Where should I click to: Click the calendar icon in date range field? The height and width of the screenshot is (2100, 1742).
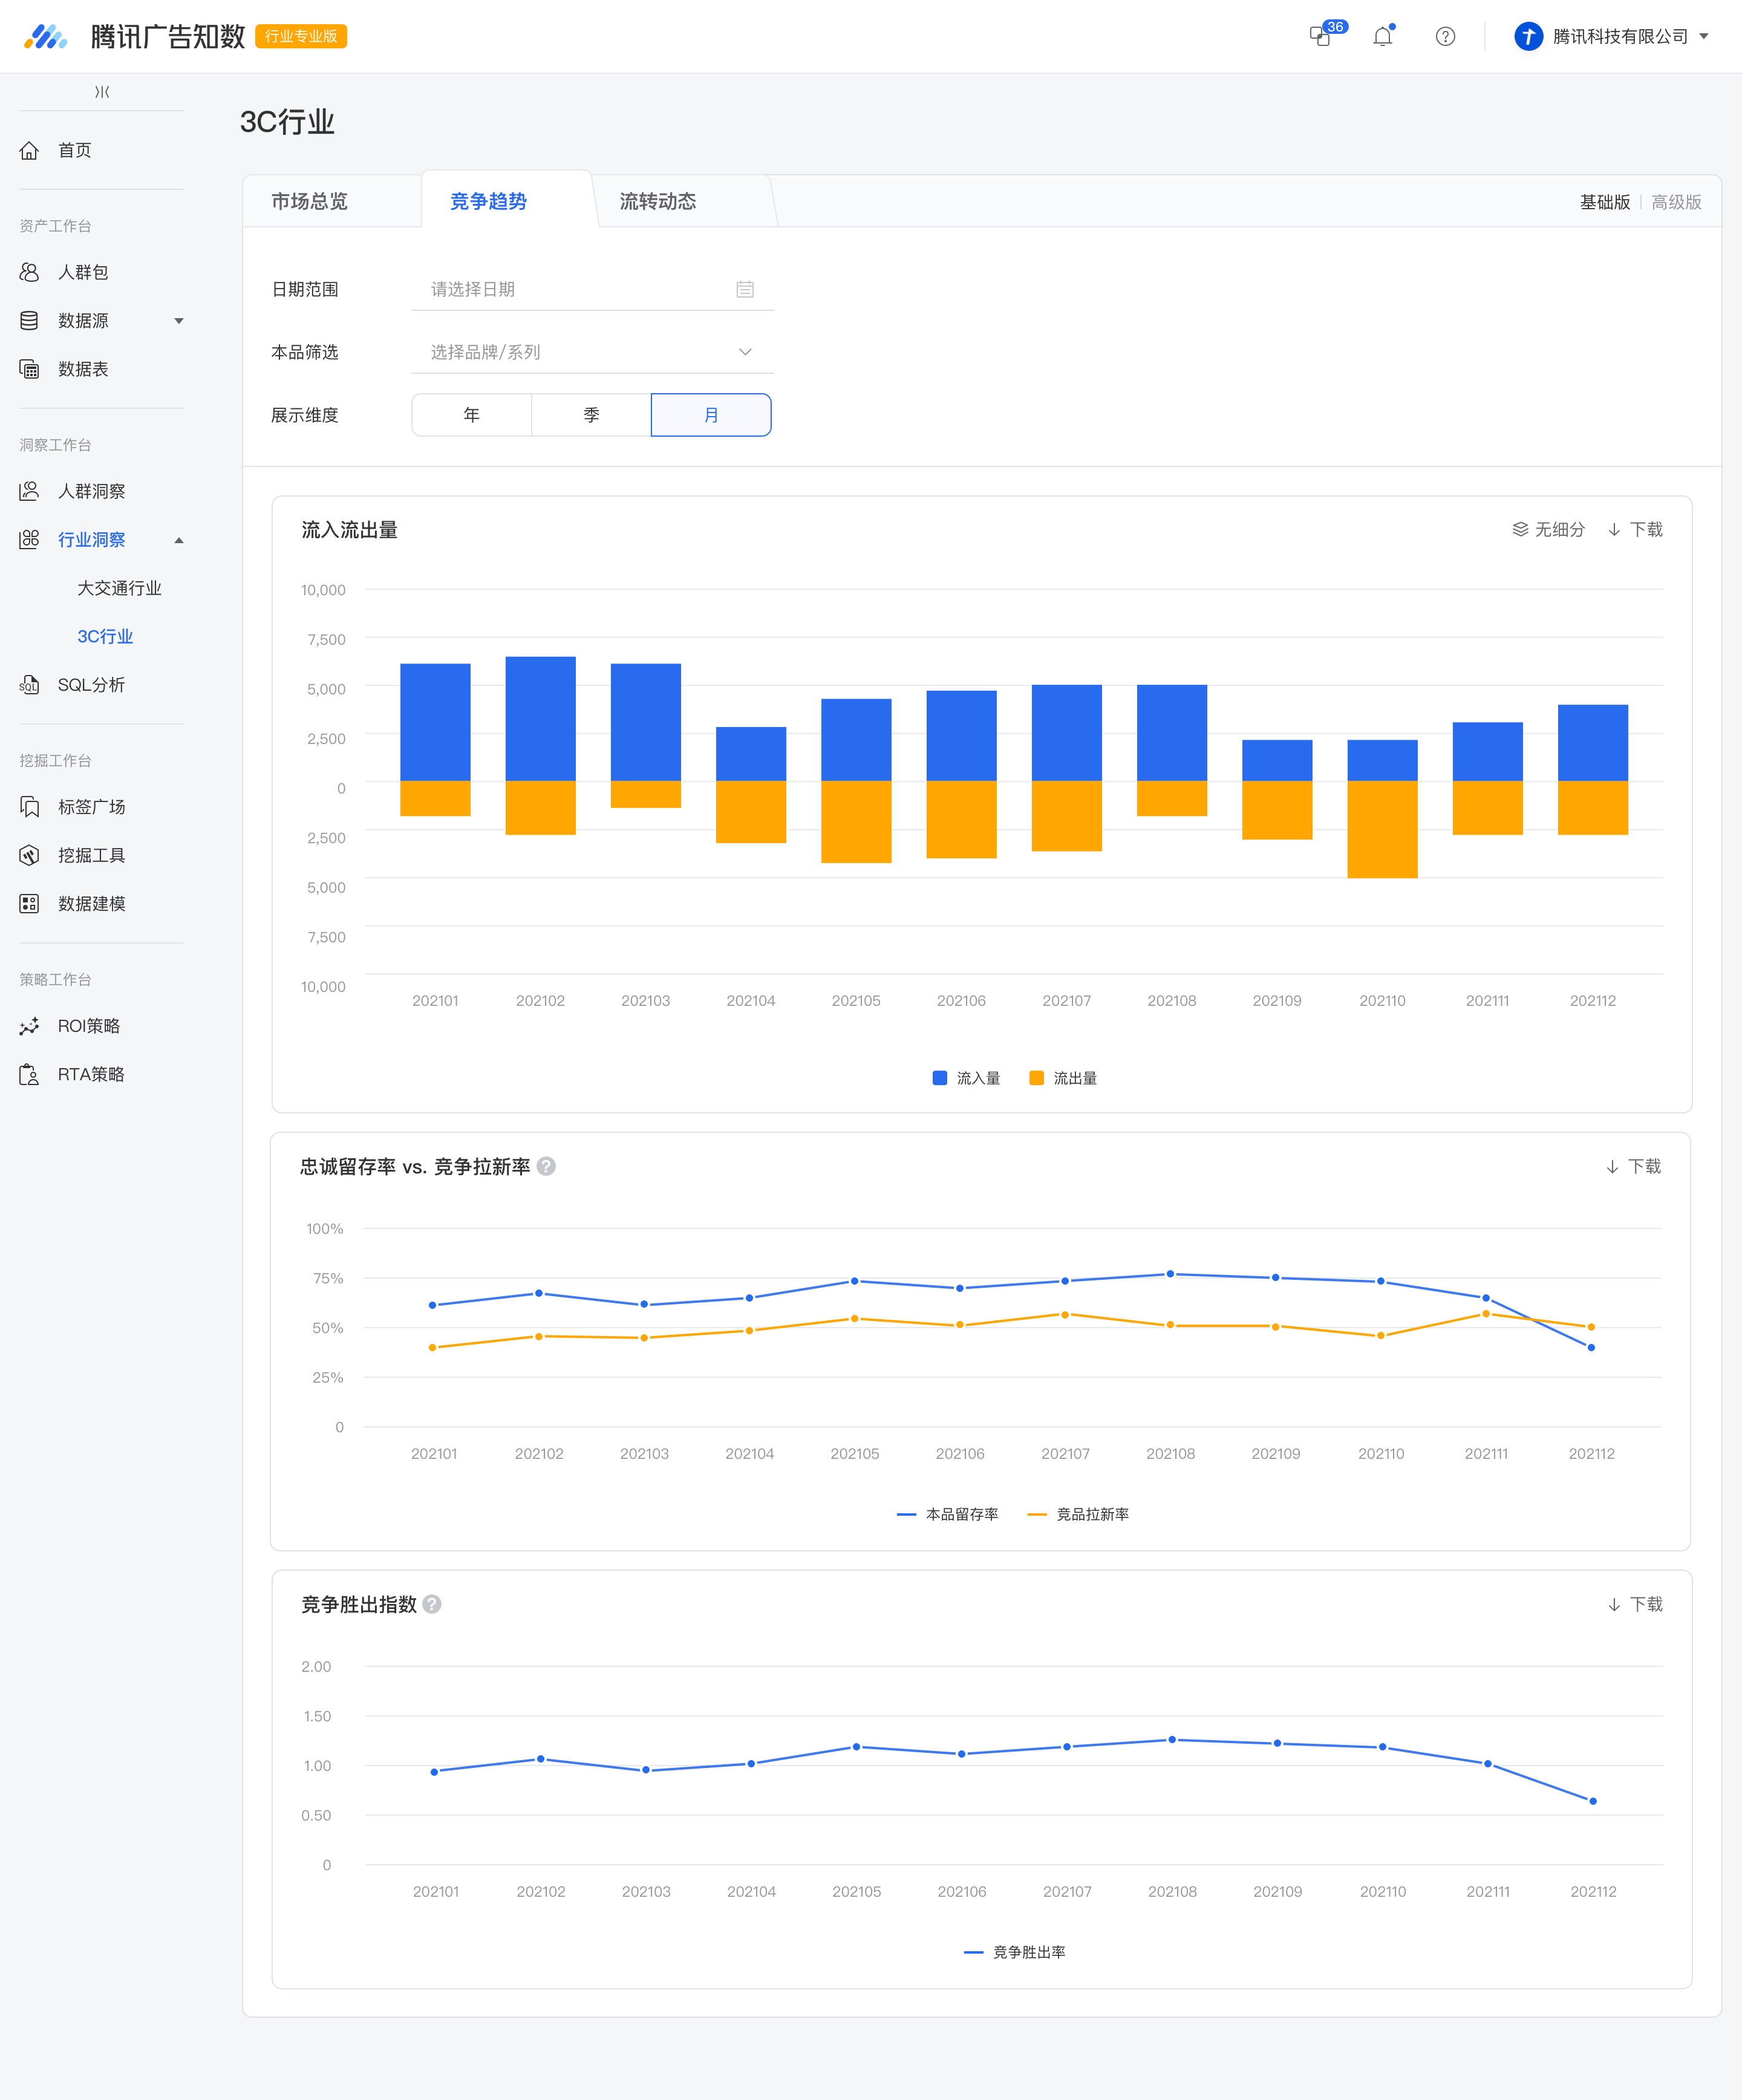(x=745, y=289)
